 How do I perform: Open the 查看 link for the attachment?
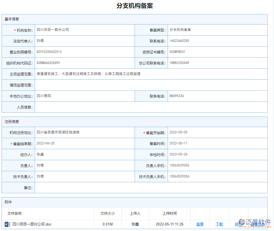point(200,224)
